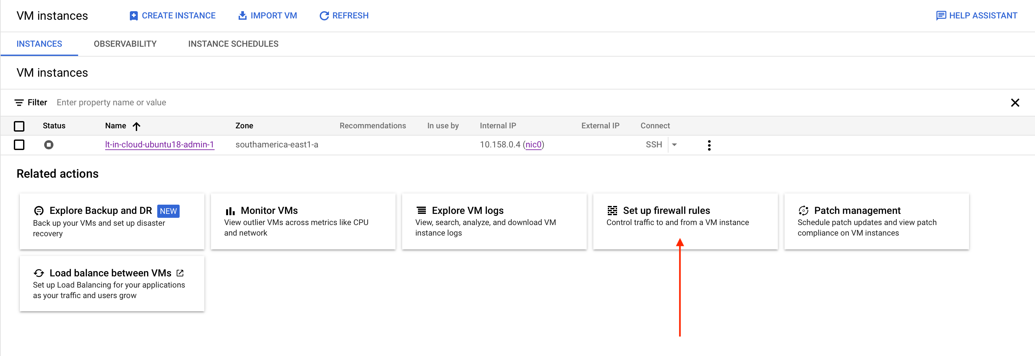
Task: Click the nic0 network interface link
Action: (x=533, y=145)
